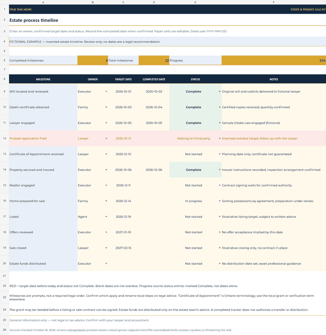This screenshot has height=335, width=326.
Task: Select row 12 header
Action: click(4, 138)
